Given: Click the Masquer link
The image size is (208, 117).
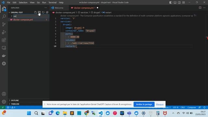Looking at the screenshot, I should click(160, 104).
